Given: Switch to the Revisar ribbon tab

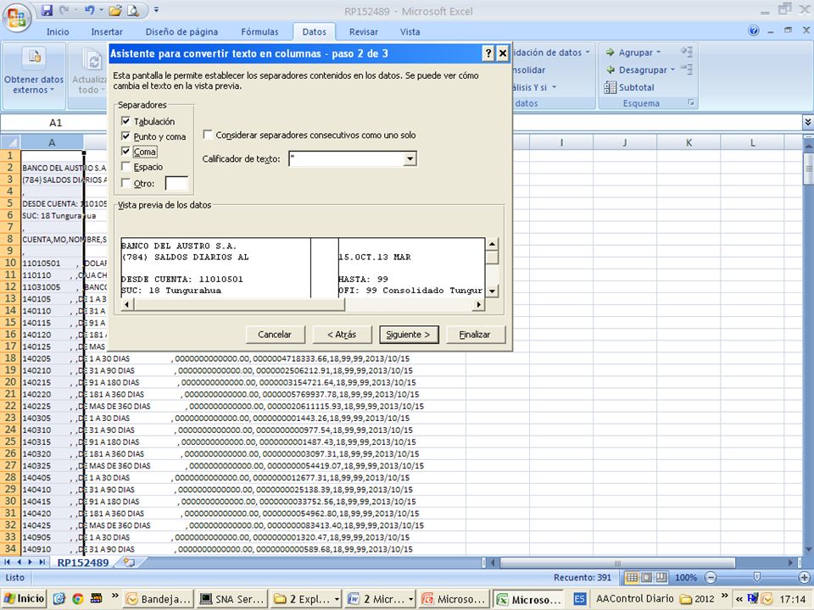Looking at the screenshot, I should (x=364, y=31).
